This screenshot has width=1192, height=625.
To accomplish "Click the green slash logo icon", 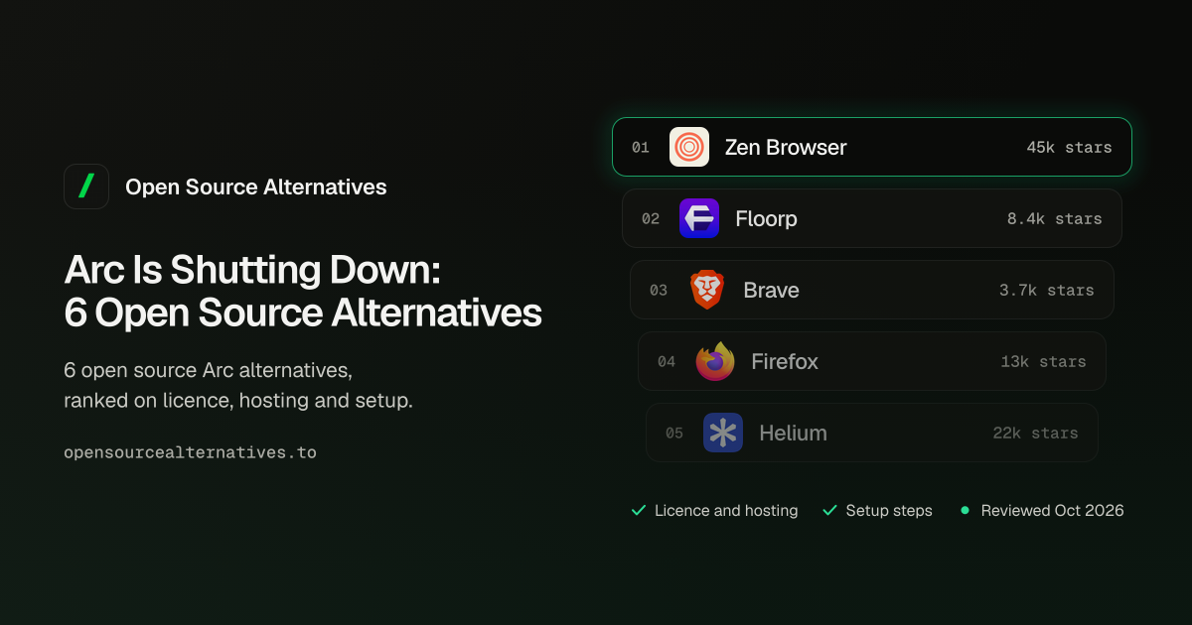I will click(86, 187).
